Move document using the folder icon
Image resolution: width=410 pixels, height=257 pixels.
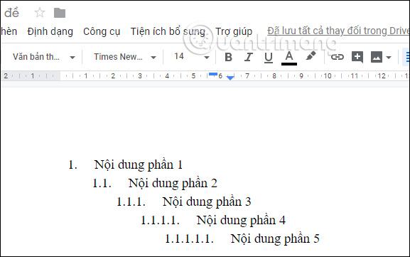tap(60, 13)
